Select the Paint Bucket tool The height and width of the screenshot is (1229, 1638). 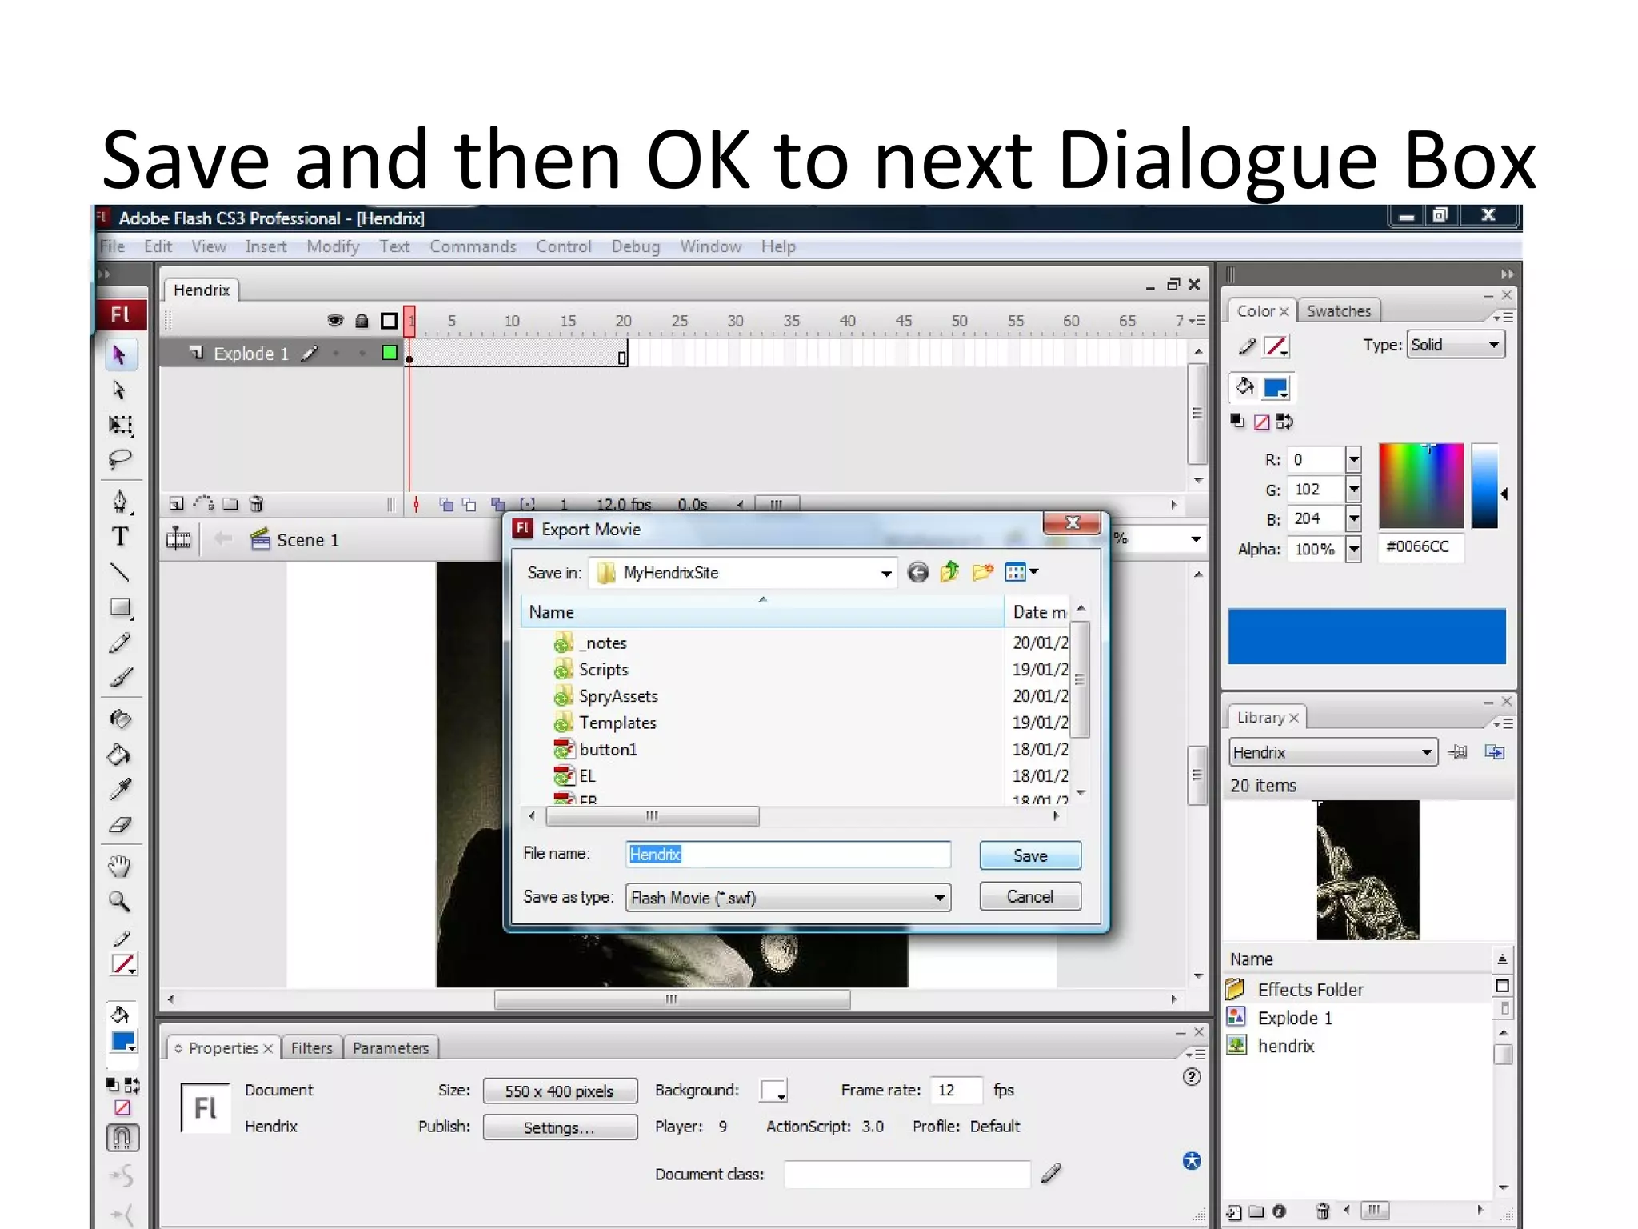coord(120,755)
